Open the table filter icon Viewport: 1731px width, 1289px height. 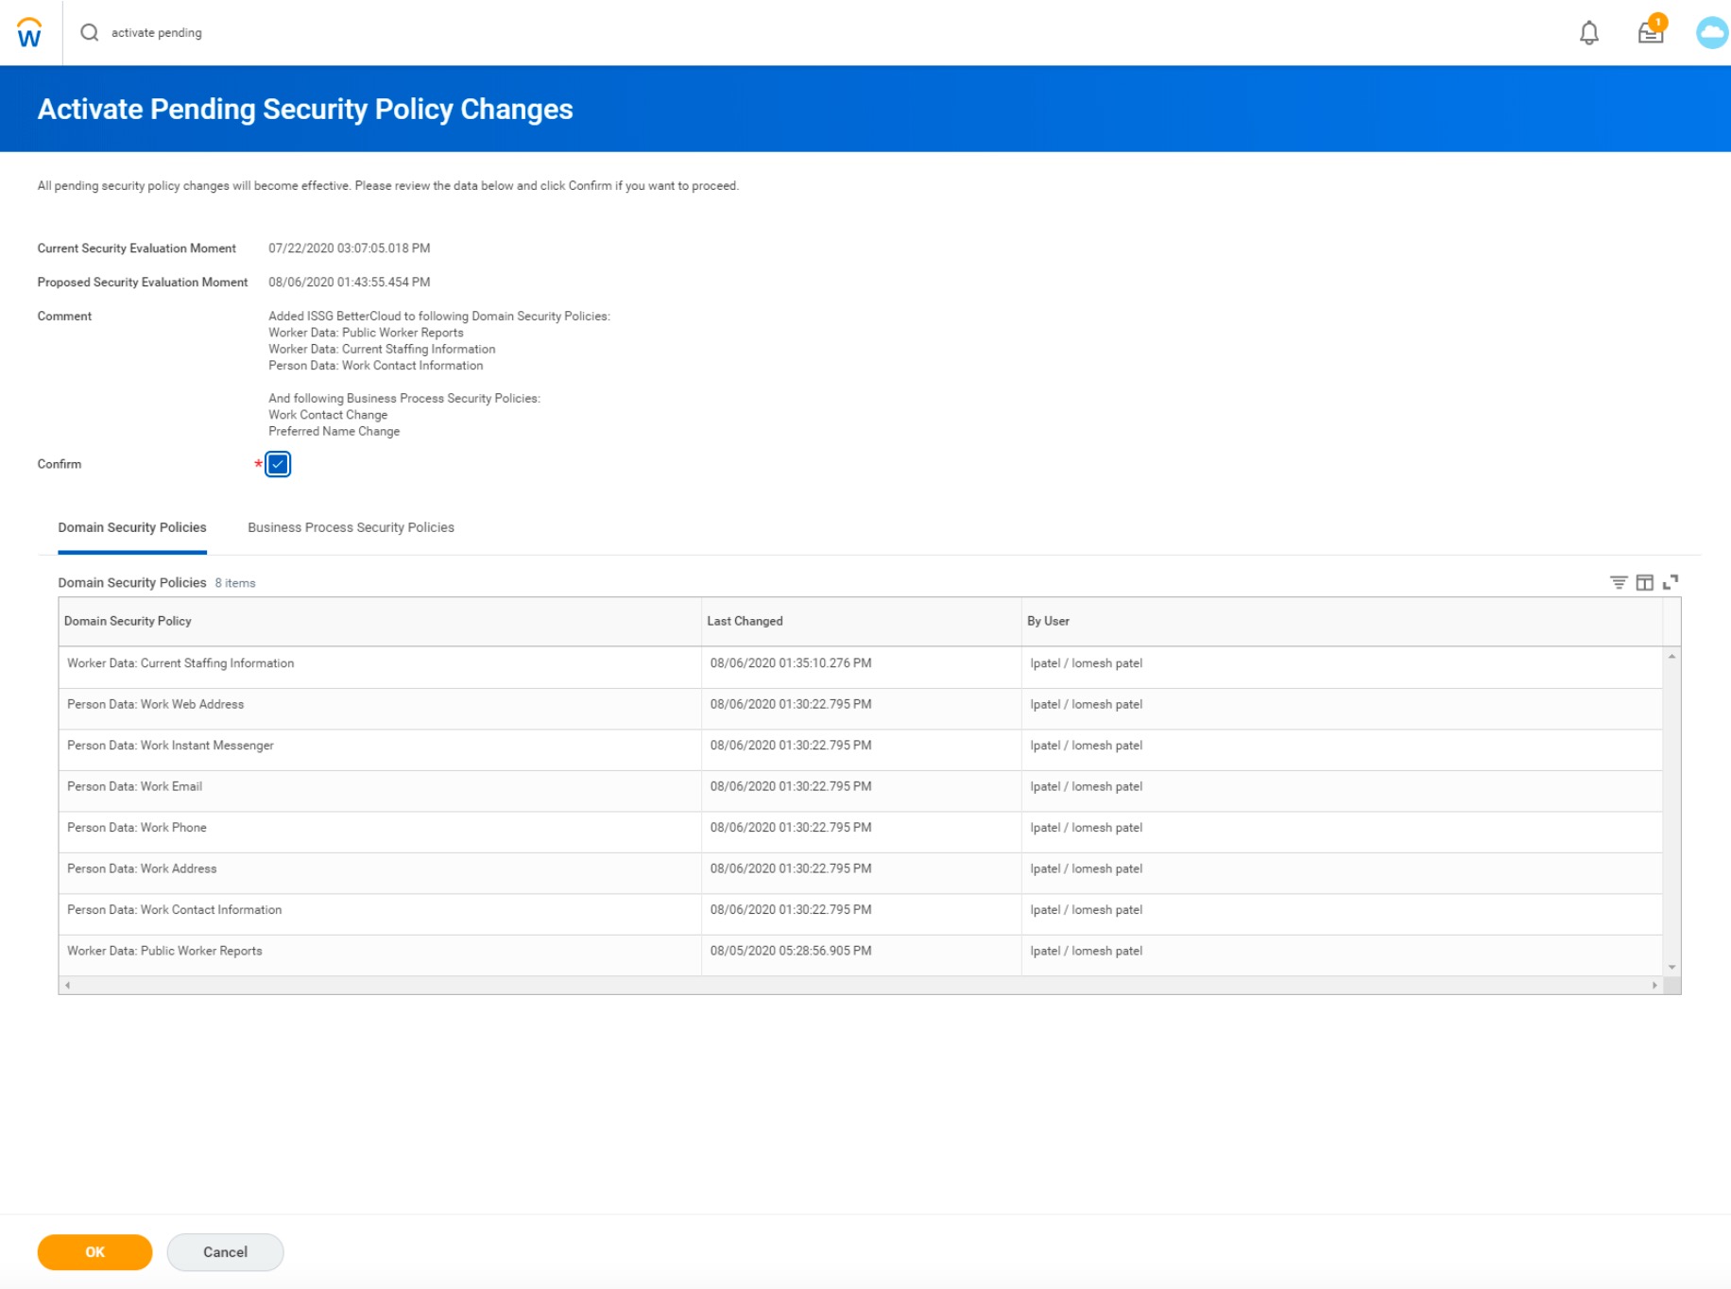pos(1619,582)
